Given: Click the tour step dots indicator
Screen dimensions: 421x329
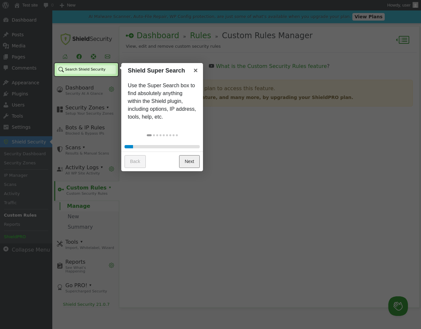Looking at the screenshot, I should point(162,135).
